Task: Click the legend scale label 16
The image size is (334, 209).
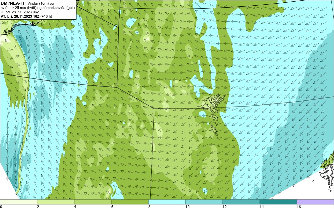Action: point(299,207)
